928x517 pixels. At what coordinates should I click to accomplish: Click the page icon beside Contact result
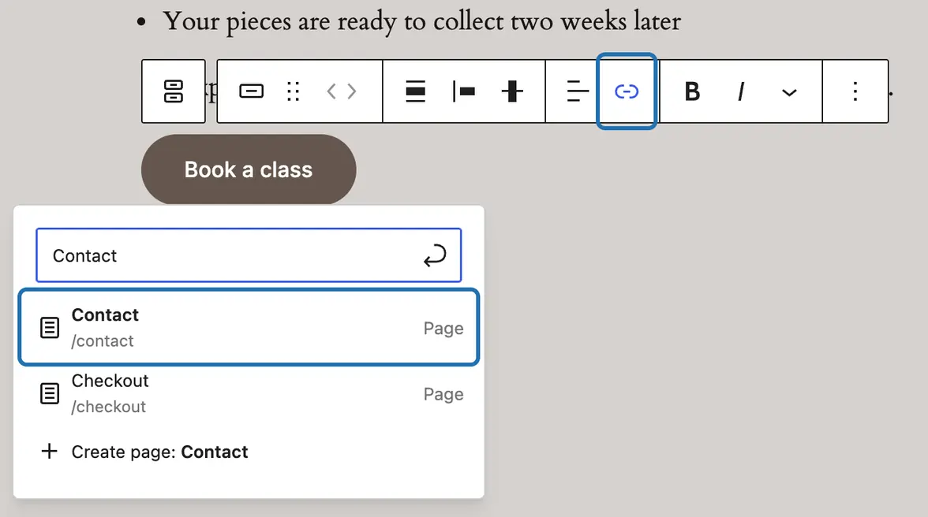(x=50, y=327)
